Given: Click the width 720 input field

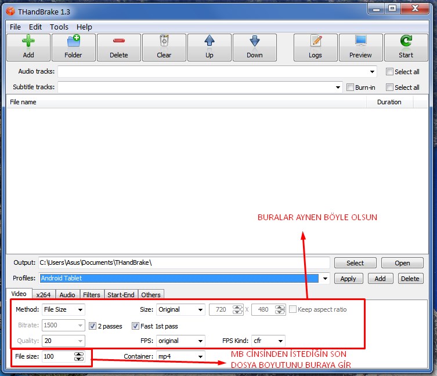Looking at the screenshot, I should coord(221,309).
